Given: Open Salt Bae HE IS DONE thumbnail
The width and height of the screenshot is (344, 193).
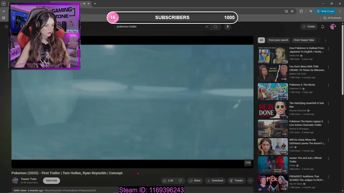Looking at the screenshot, I should 273,110.
